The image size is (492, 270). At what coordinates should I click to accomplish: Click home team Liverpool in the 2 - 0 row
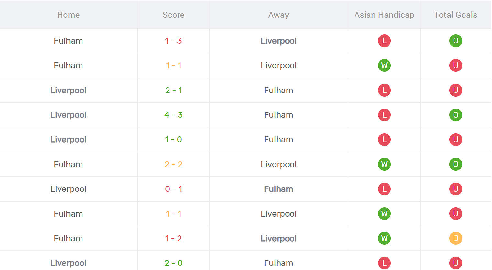click(x=68, y=263)
